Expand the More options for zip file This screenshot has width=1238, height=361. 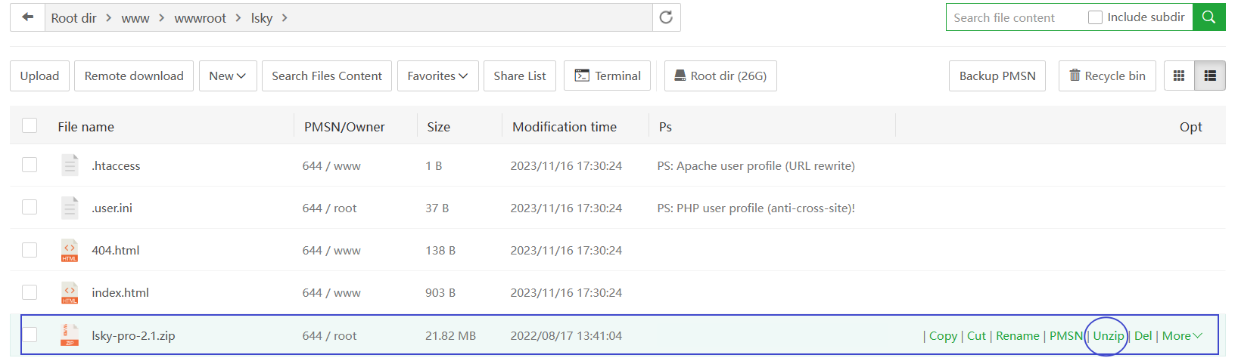1181,336
